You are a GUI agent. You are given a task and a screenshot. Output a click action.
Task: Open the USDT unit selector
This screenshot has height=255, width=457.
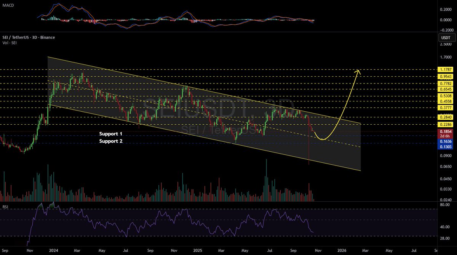coord(446,37)
